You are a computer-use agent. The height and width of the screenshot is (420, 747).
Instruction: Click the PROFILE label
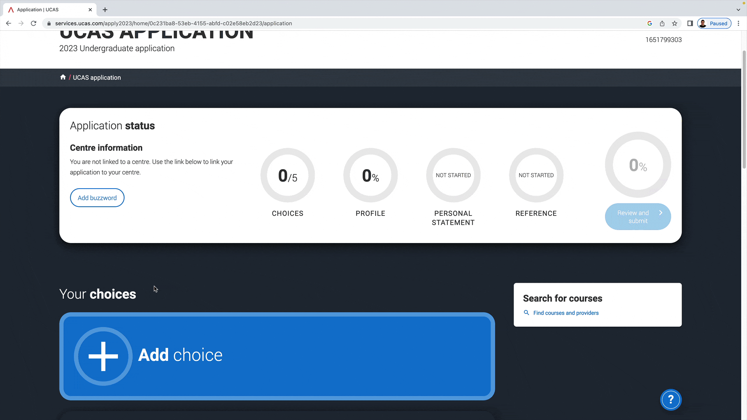click(x=370, y=213)
